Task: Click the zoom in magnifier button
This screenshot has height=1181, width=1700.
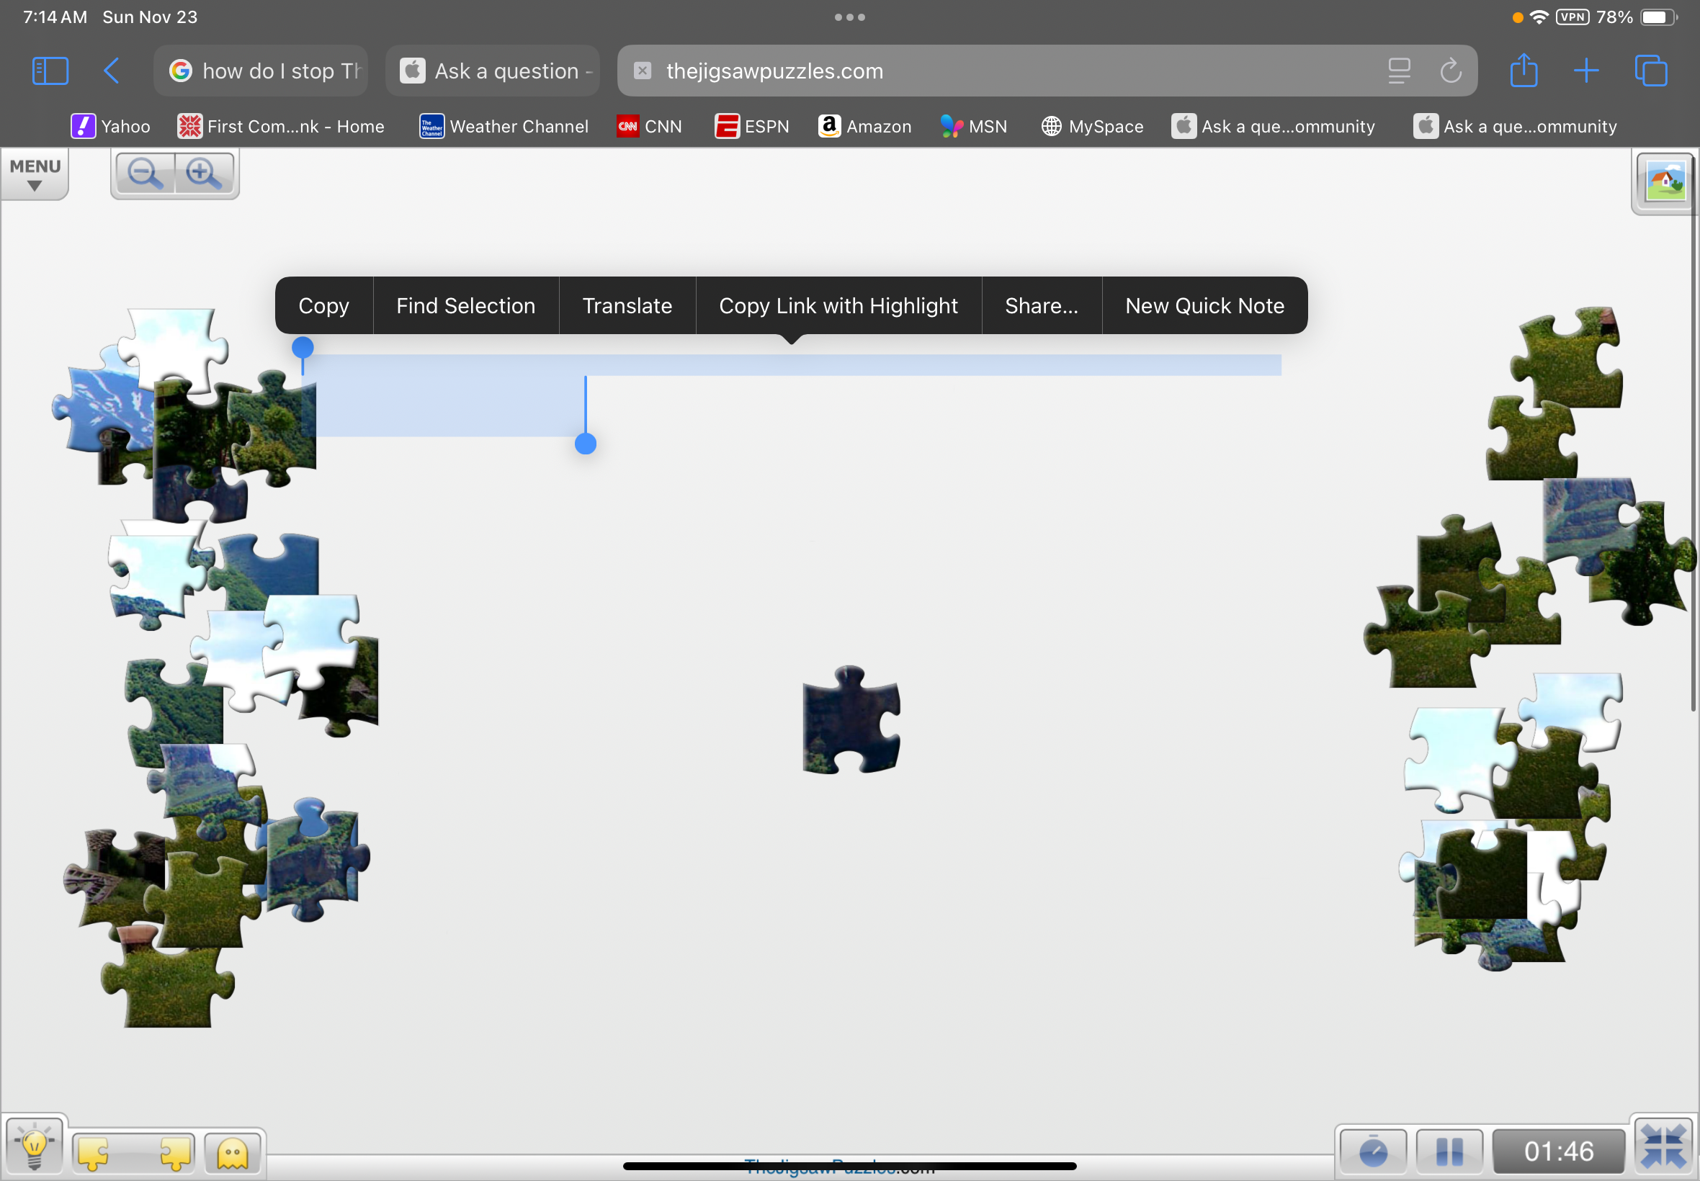Action: coord(203,174)
